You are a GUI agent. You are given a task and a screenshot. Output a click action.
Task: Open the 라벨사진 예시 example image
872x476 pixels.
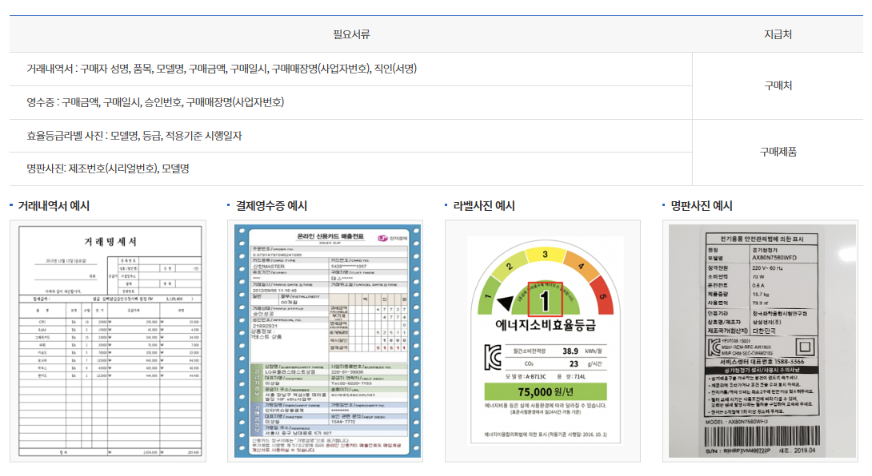pos(544,343)
